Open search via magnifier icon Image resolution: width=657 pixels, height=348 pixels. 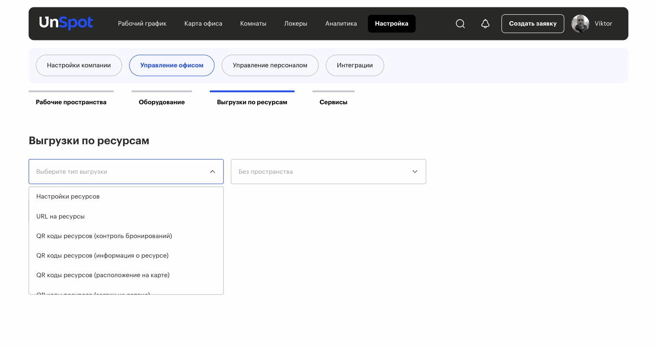(460, 24)
